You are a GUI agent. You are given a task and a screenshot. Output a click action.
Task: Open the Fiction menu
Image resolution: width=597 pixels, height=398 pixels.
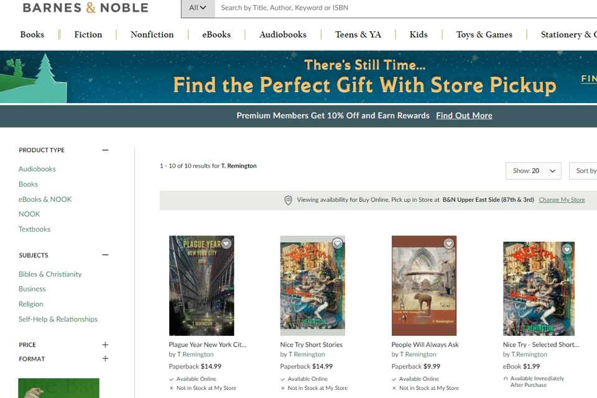pos(88,35)
